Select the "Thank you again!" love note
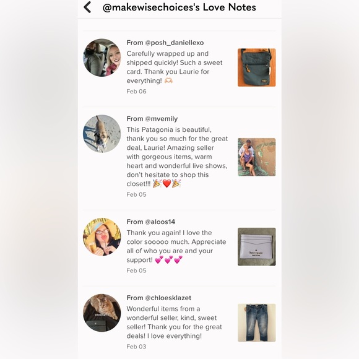The height and width of the screenshot is (359, 359). [176, 246]
